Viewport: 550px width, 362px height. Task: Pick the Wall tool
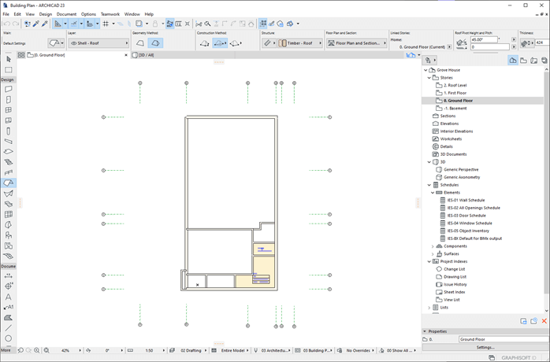[x=9, y=89]
